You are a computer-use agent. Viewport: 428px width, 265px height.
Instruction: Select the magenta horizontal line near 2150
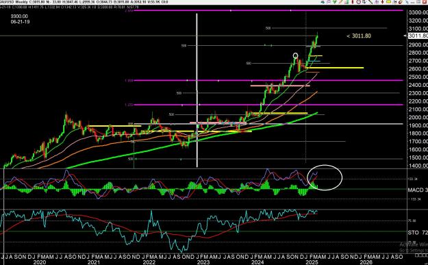(268, 105)
